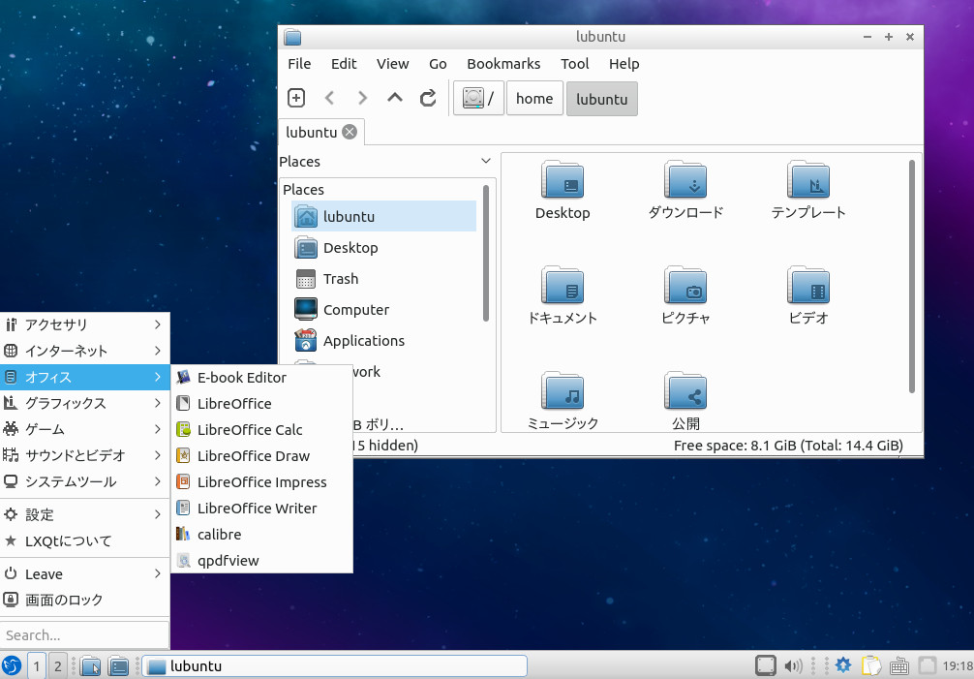The height and width of the screenshot is (679, 974).
Task: Expand the Places side pane dropdown
Action: tap(486, 161)
